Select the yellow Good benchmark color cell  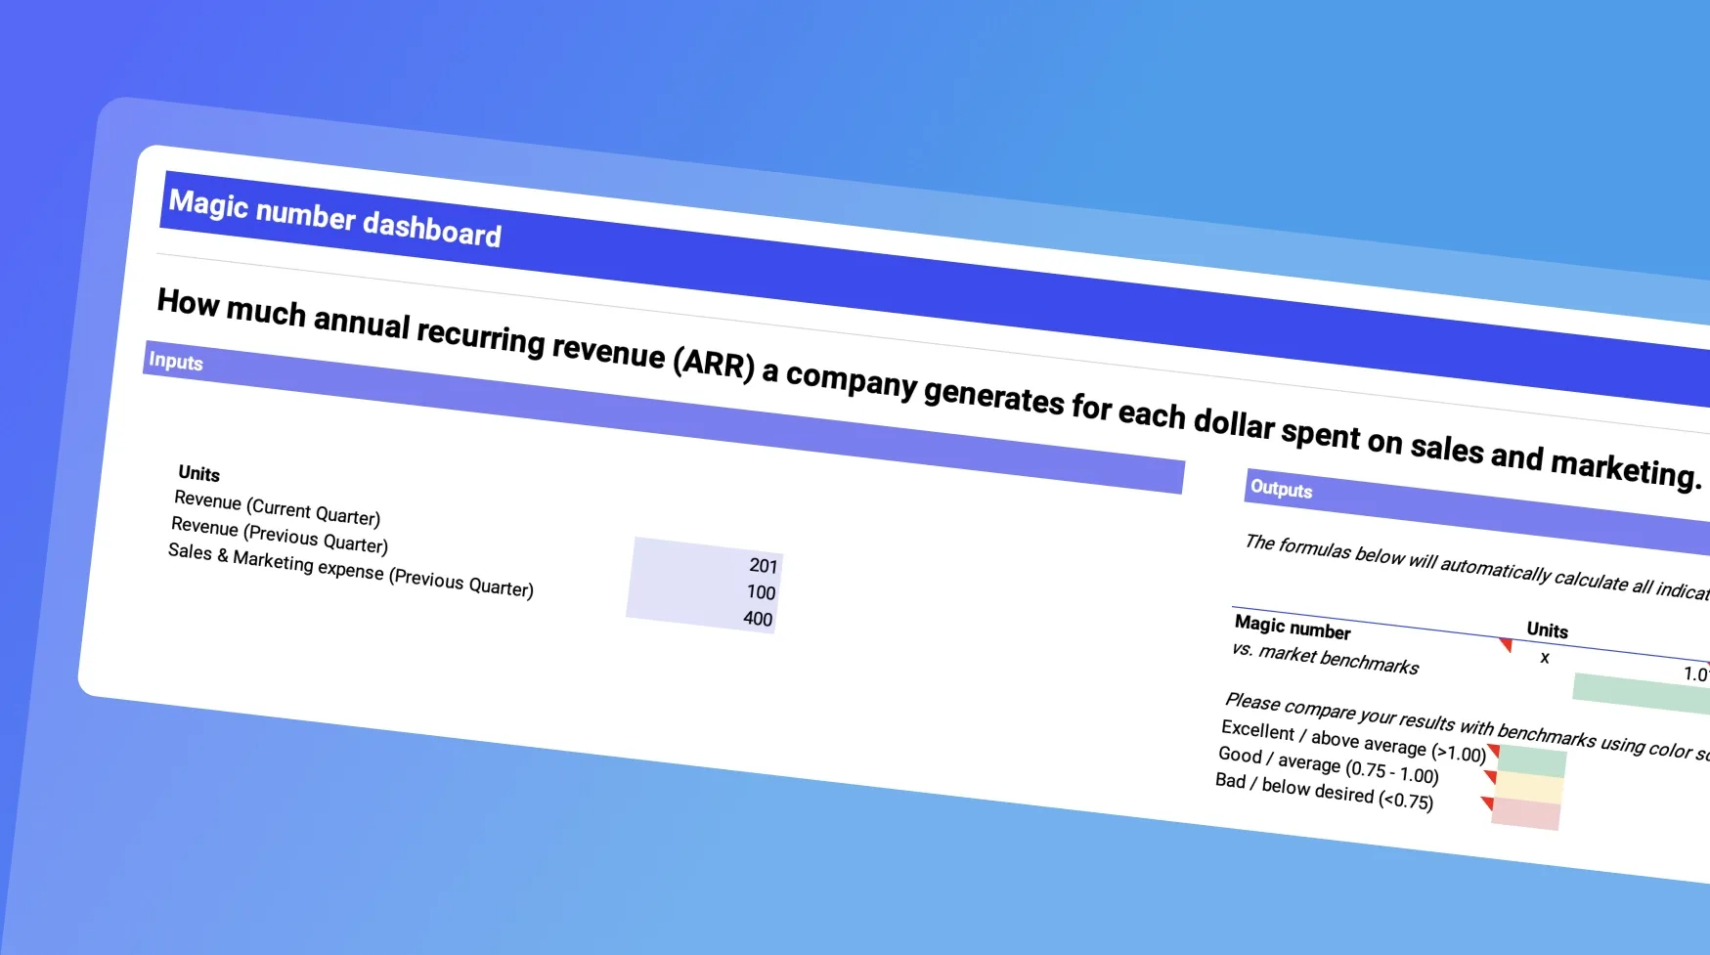(1528, 787)
